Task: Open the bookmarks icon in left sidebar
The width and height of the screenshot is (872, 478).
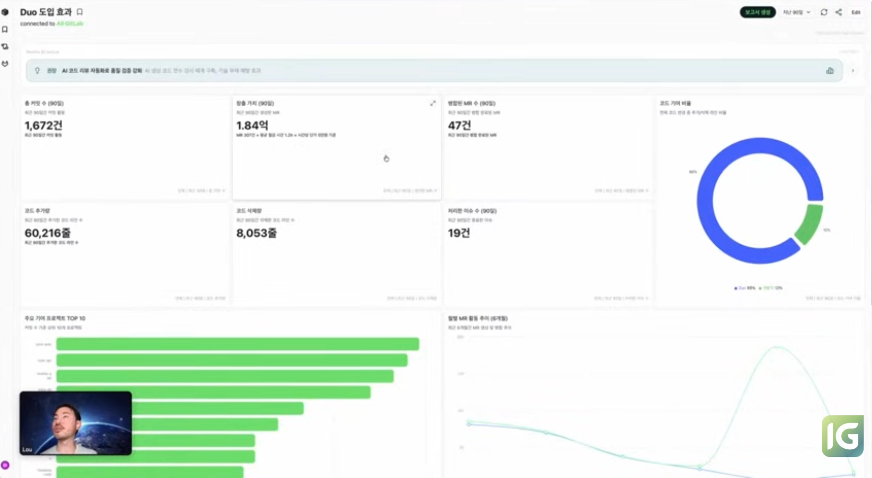Action: (5, 29)
